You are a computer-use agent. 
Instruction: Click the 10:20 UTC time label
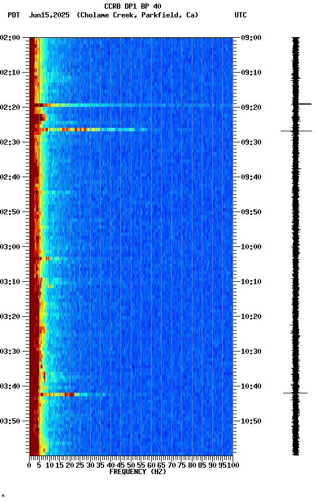click(x=251, y=317)
